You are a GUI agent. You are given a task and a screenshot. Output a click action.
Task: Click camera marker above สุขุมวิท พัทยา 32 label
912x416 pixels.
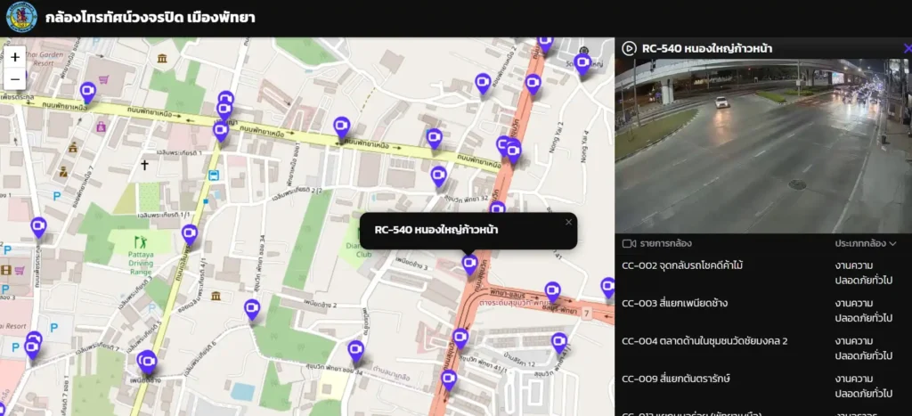[438, 176]
